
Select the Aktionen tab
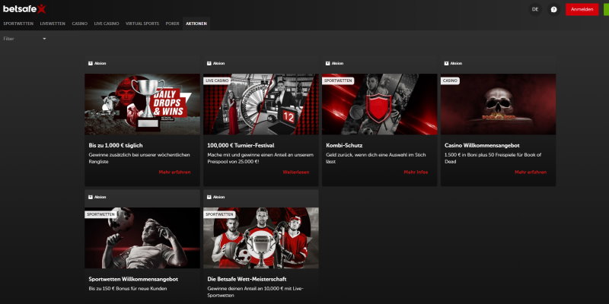click(196, 24)
